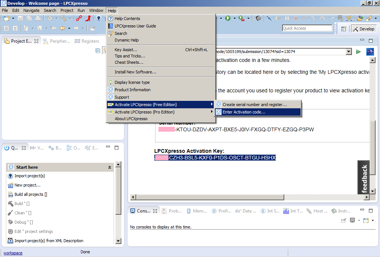The image size is (380, 257).
Task: Click the build hammer toolbar icon
Action: click(63, 19)
